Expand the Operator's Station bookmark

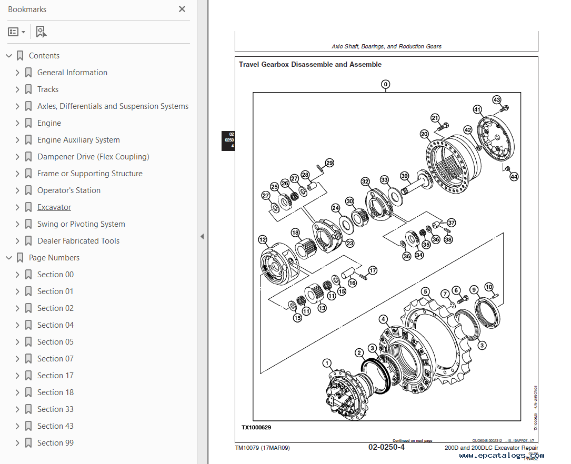click(17, 190)
